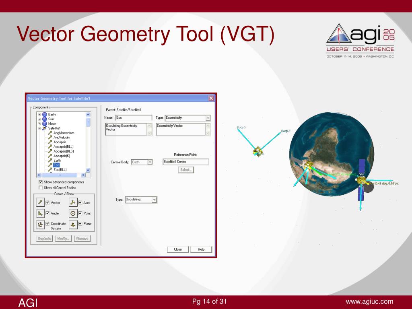Click the www.agiuc.com link

pyautogui.click(x=369, y=302)
